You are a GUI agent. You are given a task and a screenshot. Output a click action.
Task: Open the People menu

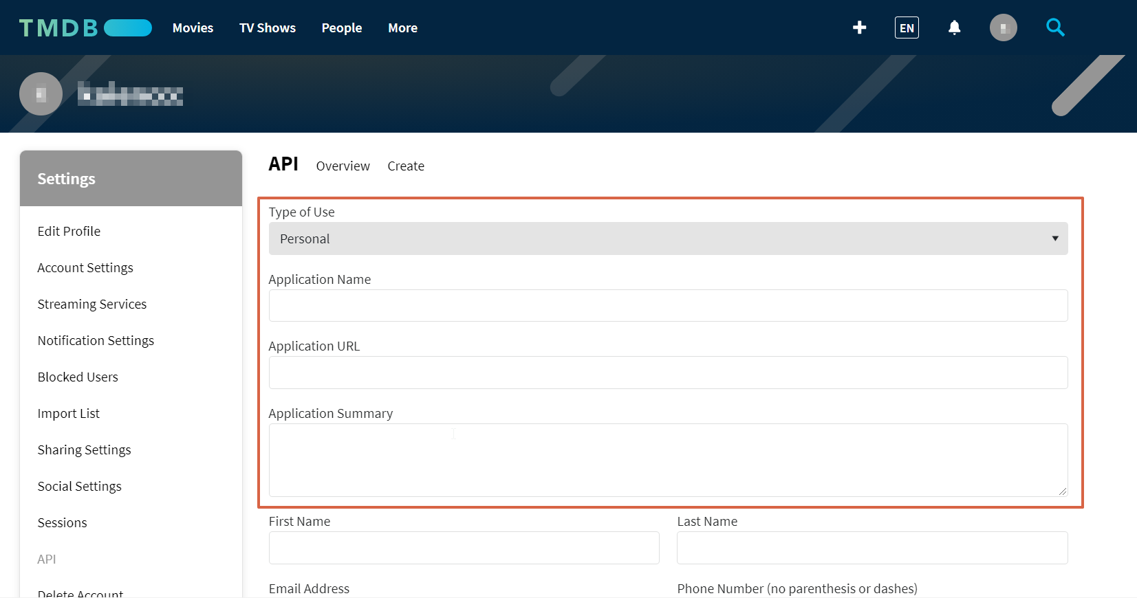tap(341, 27)
